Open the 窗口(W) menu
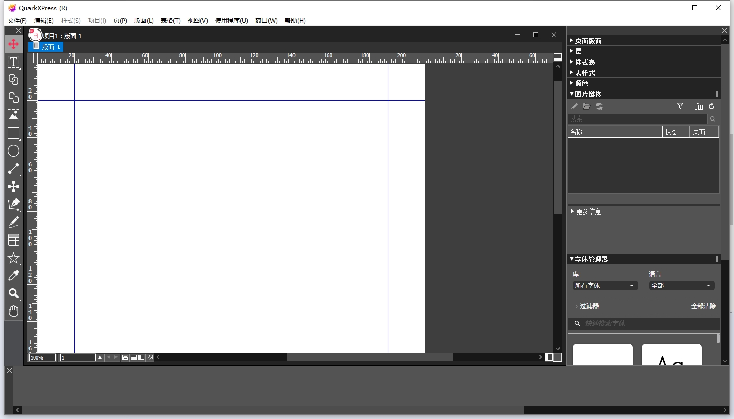This screenshot has width=734, height=419. pyautogui.click(x=267, y=21)
